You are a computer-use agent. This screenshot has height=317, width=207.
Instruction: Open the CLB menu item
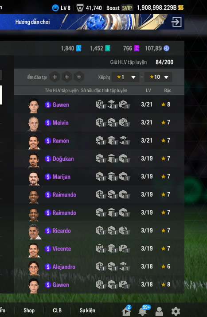tap(57, 310)
